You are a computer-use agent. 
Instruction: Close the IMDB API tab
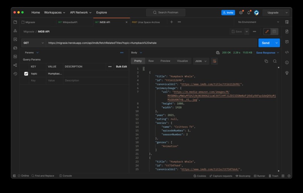126,22
